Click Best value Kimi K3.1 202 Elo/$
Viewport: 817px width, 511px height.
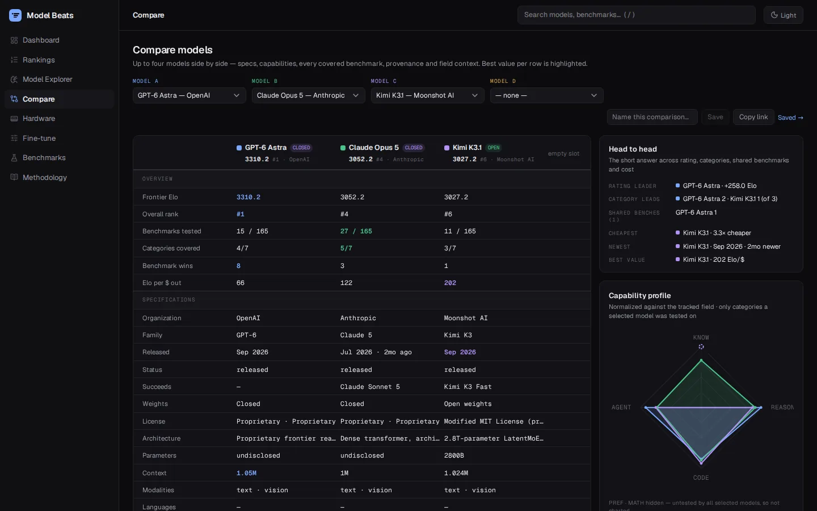point(710,259)
